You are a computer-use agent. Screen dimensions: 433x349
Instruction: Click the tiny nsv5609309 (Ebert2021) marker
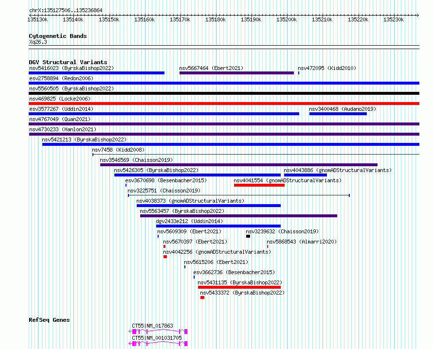pos(158,236)
